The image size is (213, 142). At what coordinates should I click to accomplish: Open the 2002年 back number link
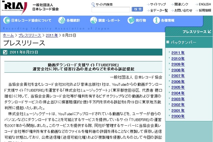pyautogui.click(x=178, y=105)
